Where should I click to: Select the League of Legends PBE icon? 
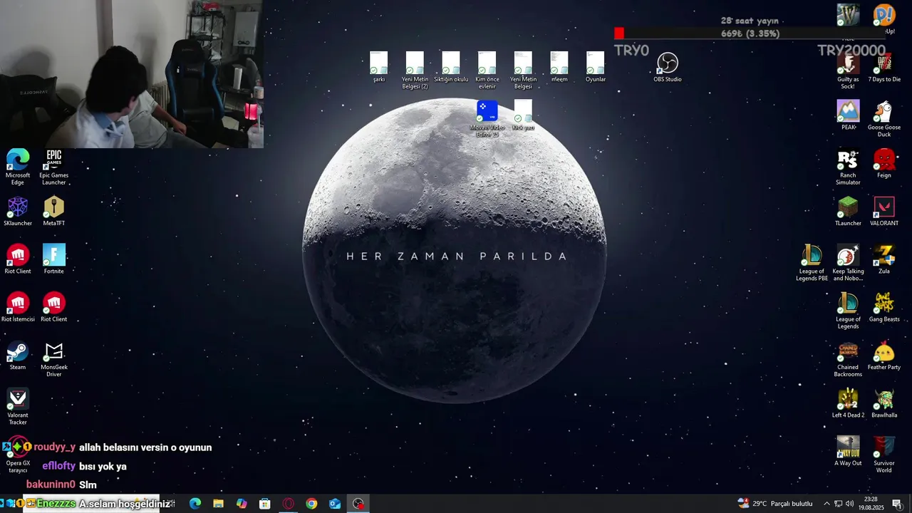(812, 263)
